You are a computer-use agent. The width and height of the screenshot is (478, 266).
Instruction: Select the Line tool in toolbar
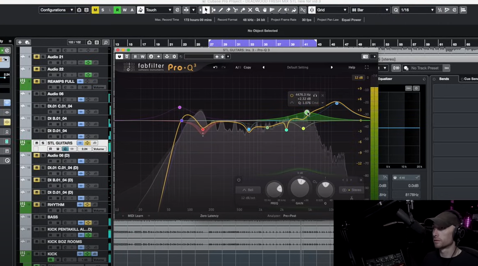[x=279, y=10]
